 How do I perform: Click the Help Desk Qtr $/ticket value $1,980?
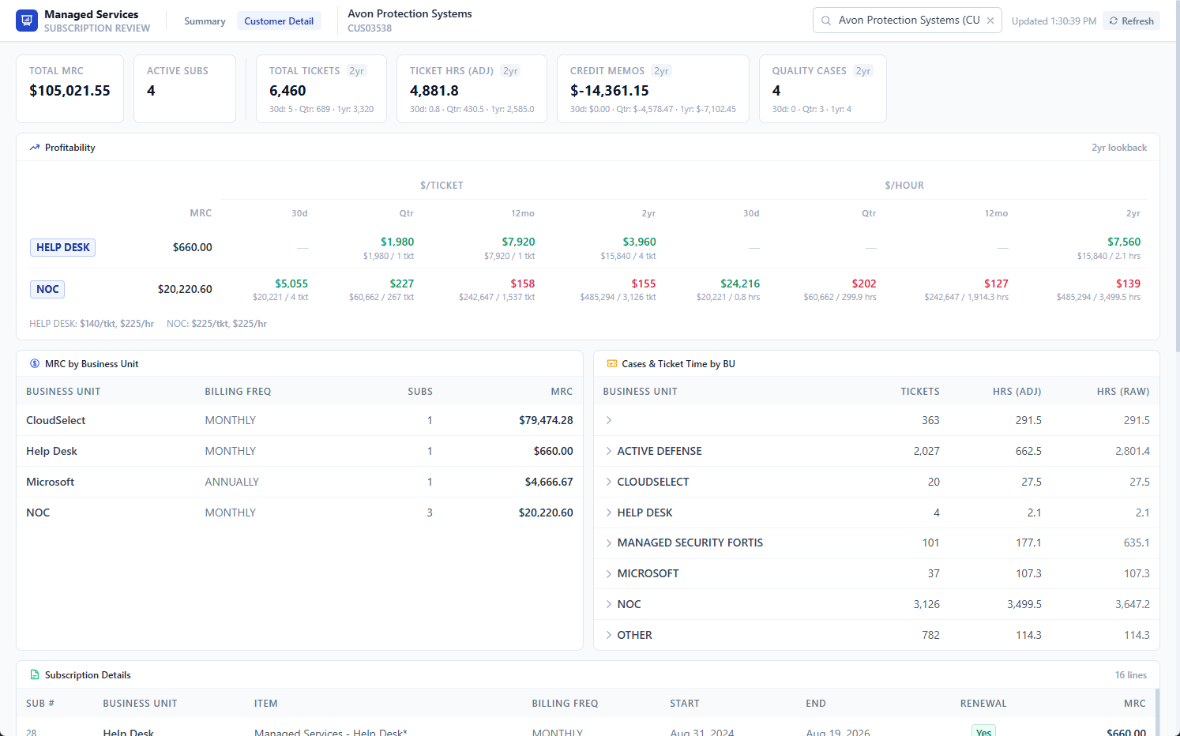(x=397, y=242)
